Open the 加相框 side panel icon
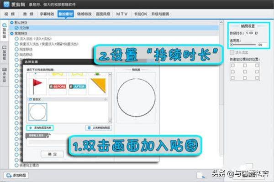The height and width of the screenshot is (182, 274). pyautogui.click(x=4, y=52)
